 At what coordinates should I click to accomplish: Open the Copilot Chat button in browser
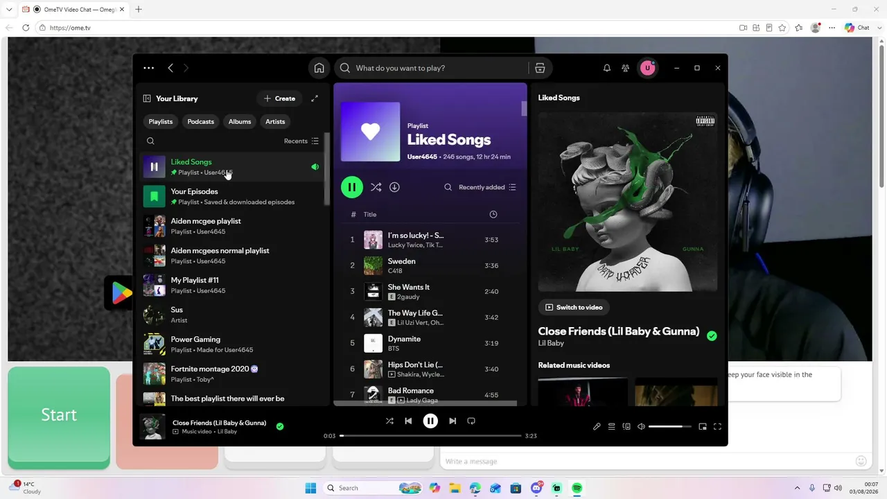[x=857, y=28]
